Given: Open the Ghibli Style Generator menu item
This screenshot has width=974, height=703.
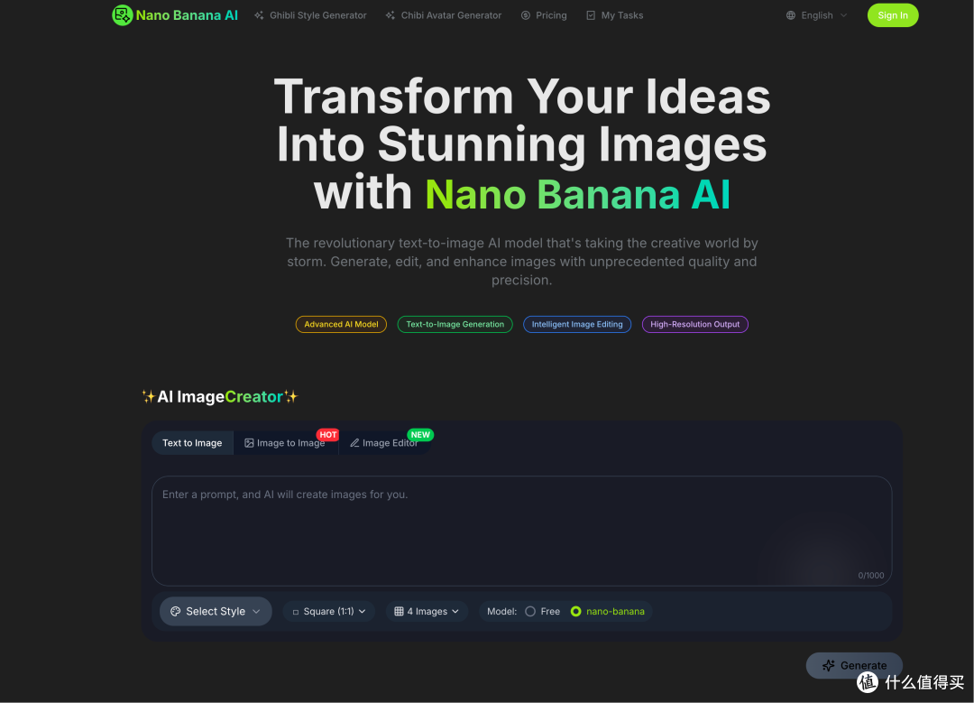Looking at the screenshot, I should click(310, 15).
